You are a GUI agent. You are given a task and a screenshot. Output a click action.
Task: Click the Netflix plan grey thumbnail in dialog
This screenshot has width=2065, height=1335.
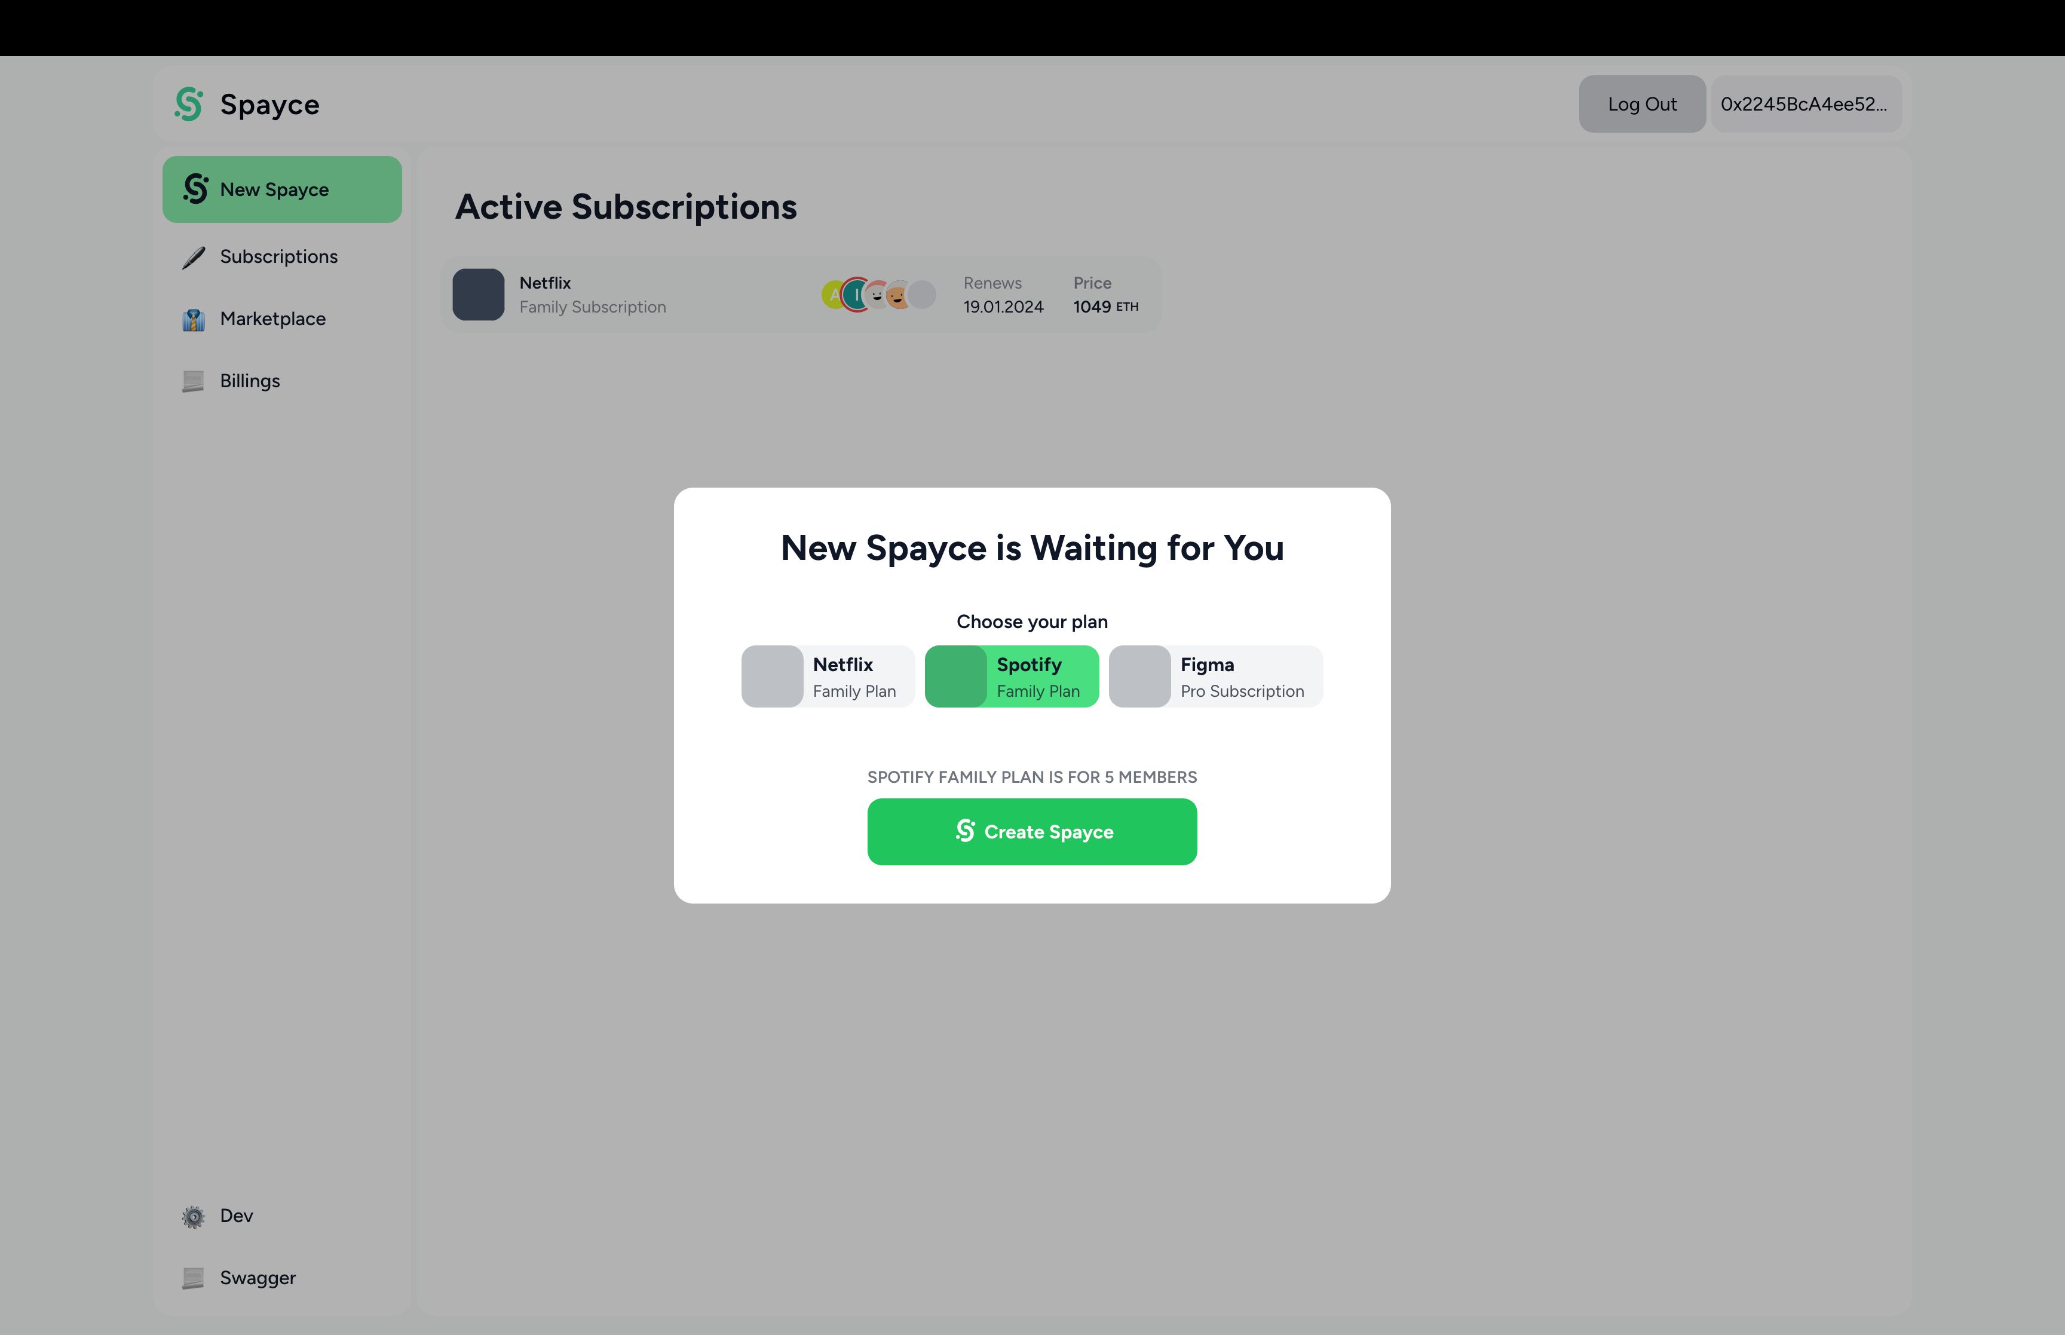pyautogui.click(x=772, y=676)
